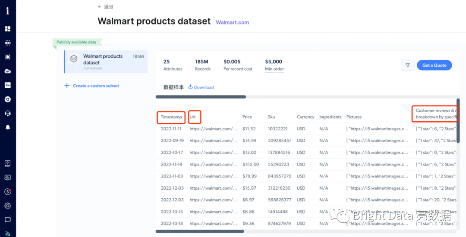Click timestamp cell 2022-09-19

[x=172, y=141]
